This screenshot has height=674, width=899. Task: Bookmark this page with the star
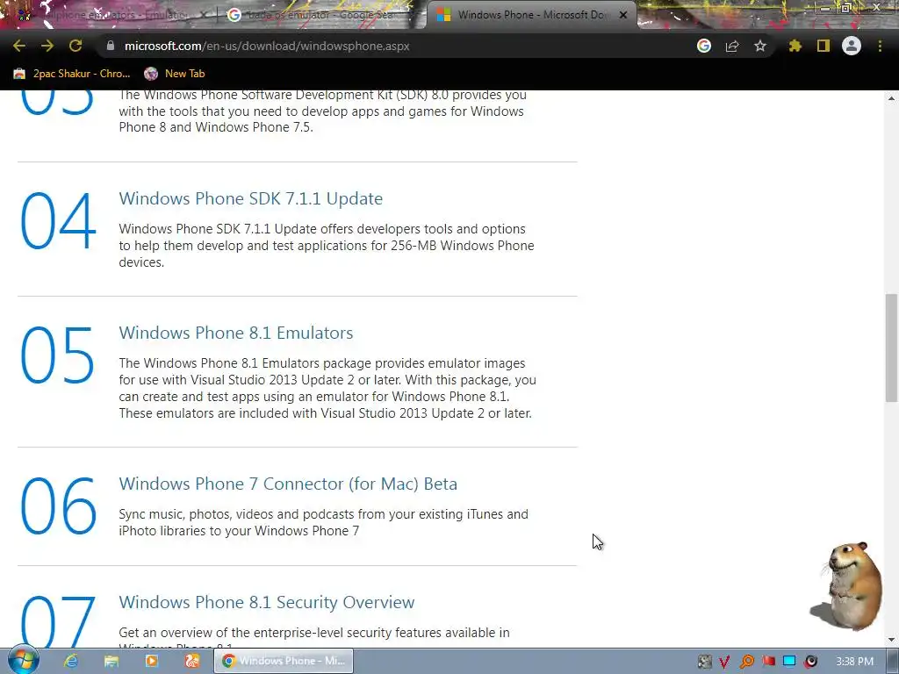click(x=760, y=46)
